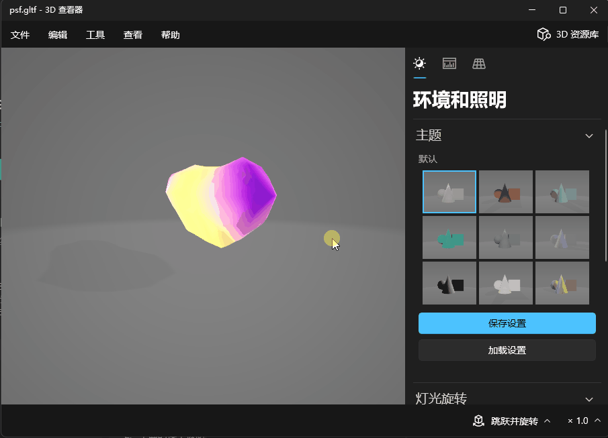
Task: Select the solid green shapes theme thumbnail
Action: (x=449, y=237)
